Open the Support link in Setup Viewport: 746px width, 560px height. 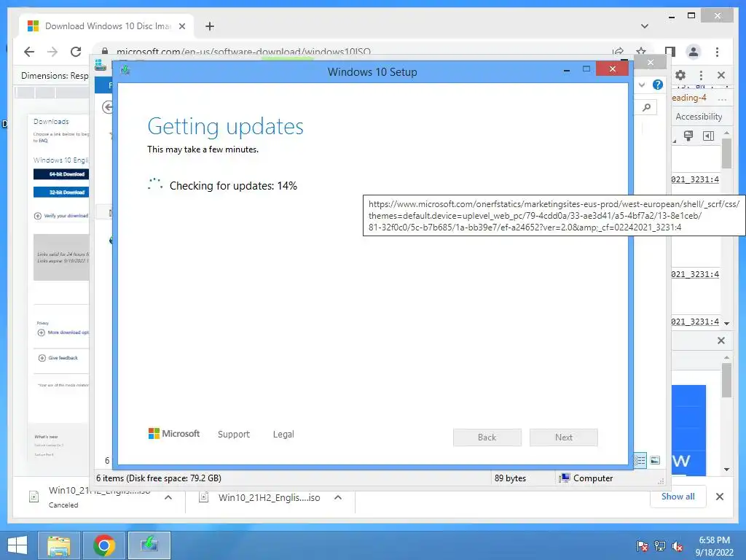click(234, 435)
